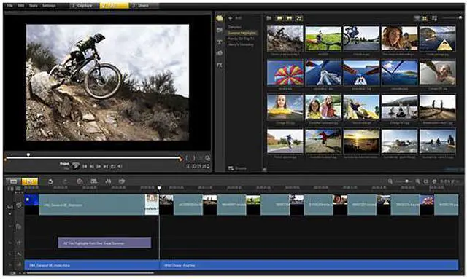Click the project duration clock icon
This screenshot has height=279, width=467.
tap(434, 181)
